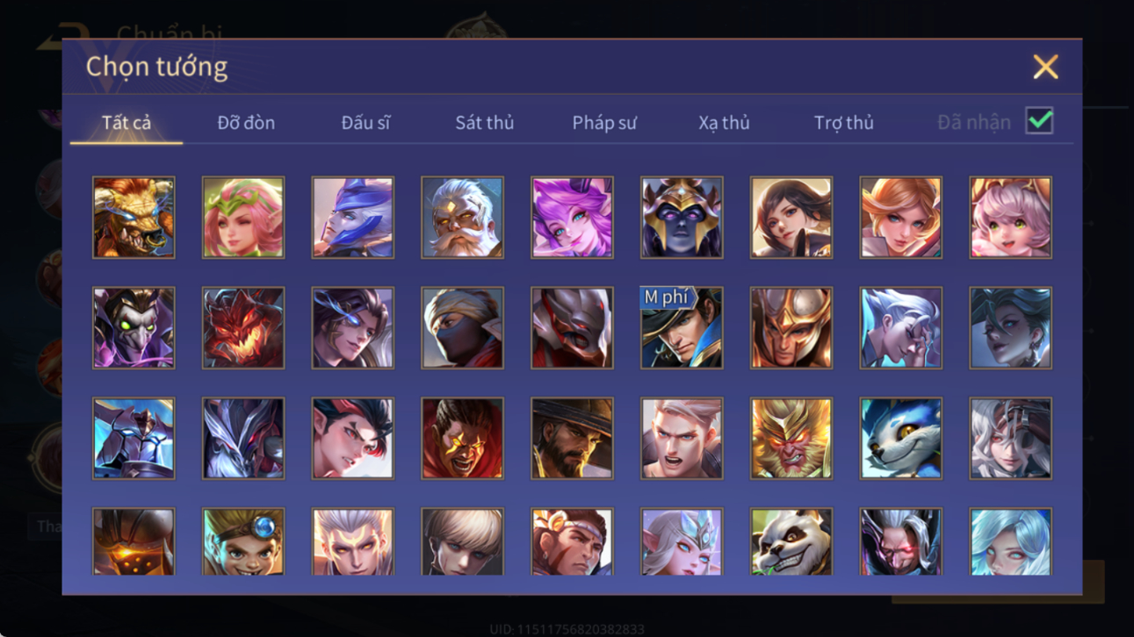1134x637 pixels.
Task: Filter by the Pháp sư tab
Action: (604, 123)
